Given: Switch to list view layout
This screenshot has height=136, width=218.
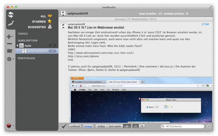Looking at the screenshot, I should coord(136,126).
